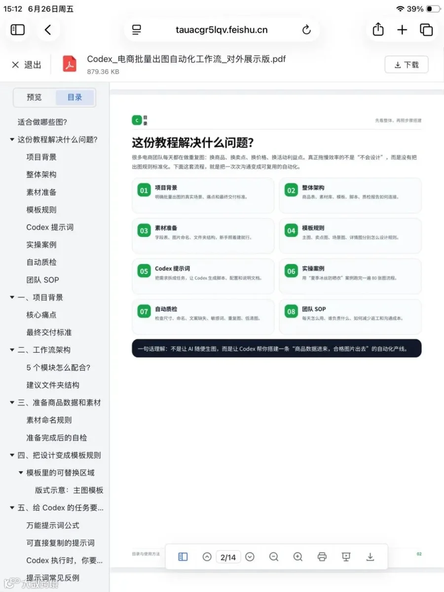Collapse 模板里的可替换区域 outline item

(x=21, y=473)
